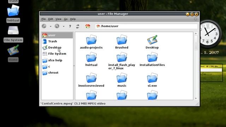Click the scrollbar up arrow in file view
The height and width of the screenshot is (127, 226).
click(x=196, y=34)
